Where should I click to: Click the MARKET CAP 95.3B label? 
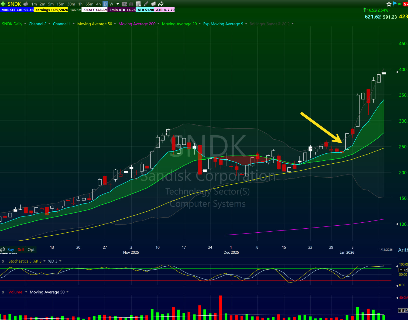[x=17, y=10]
